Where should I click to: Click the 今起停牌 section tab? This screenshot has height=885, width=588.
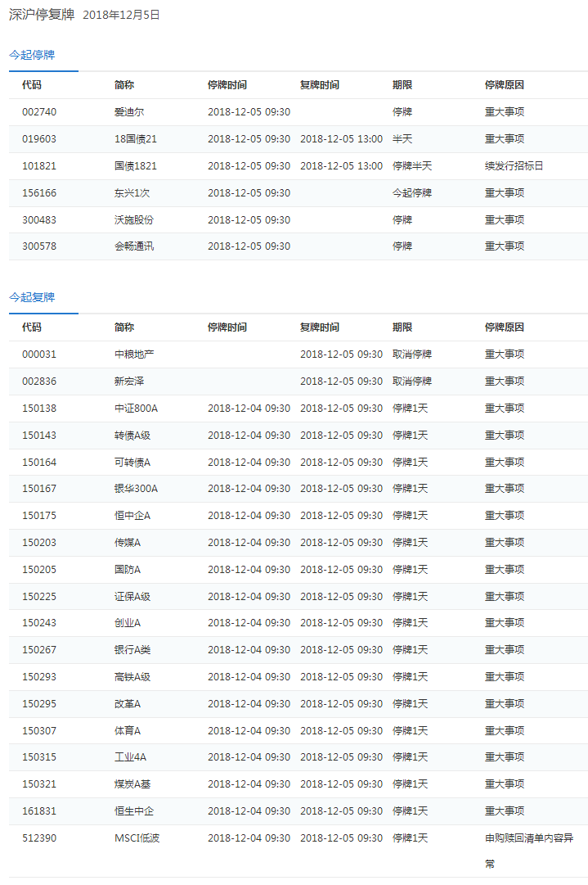(x=32, y=55)
